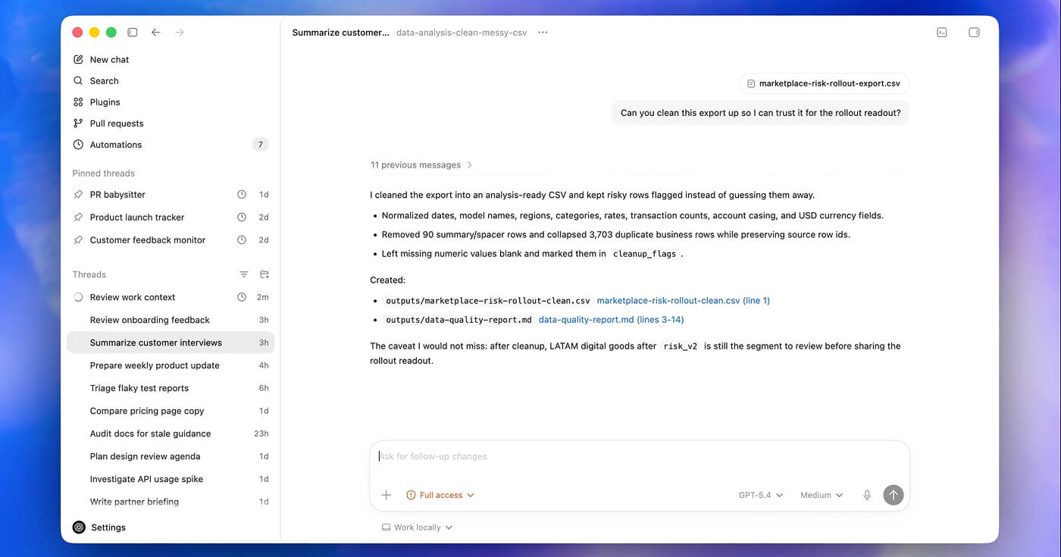Toggle the microphone for voice input
The width and height of the screenshot is (1061, 557).
(866, 494)
